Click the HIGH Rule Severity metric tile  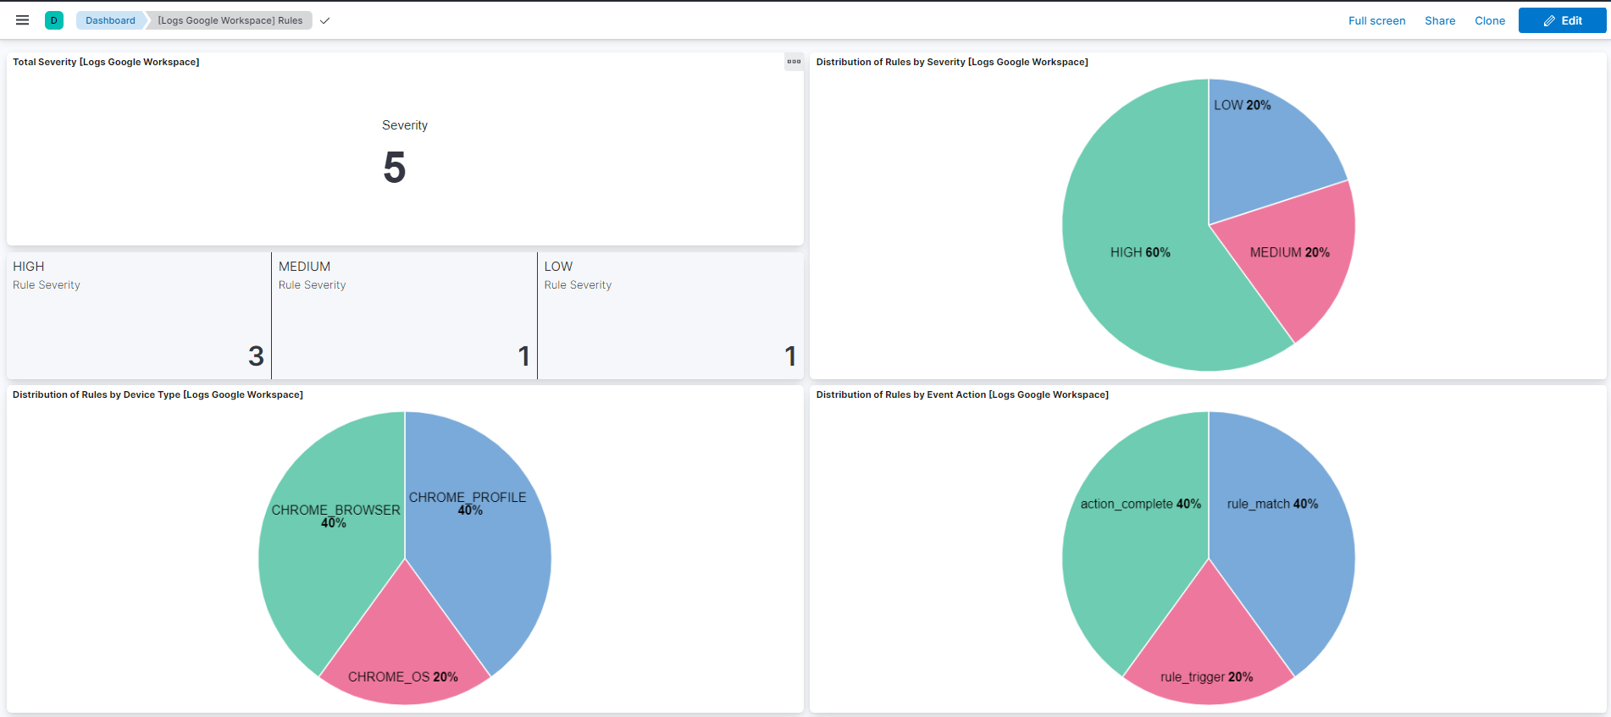[x=139, y=315]
